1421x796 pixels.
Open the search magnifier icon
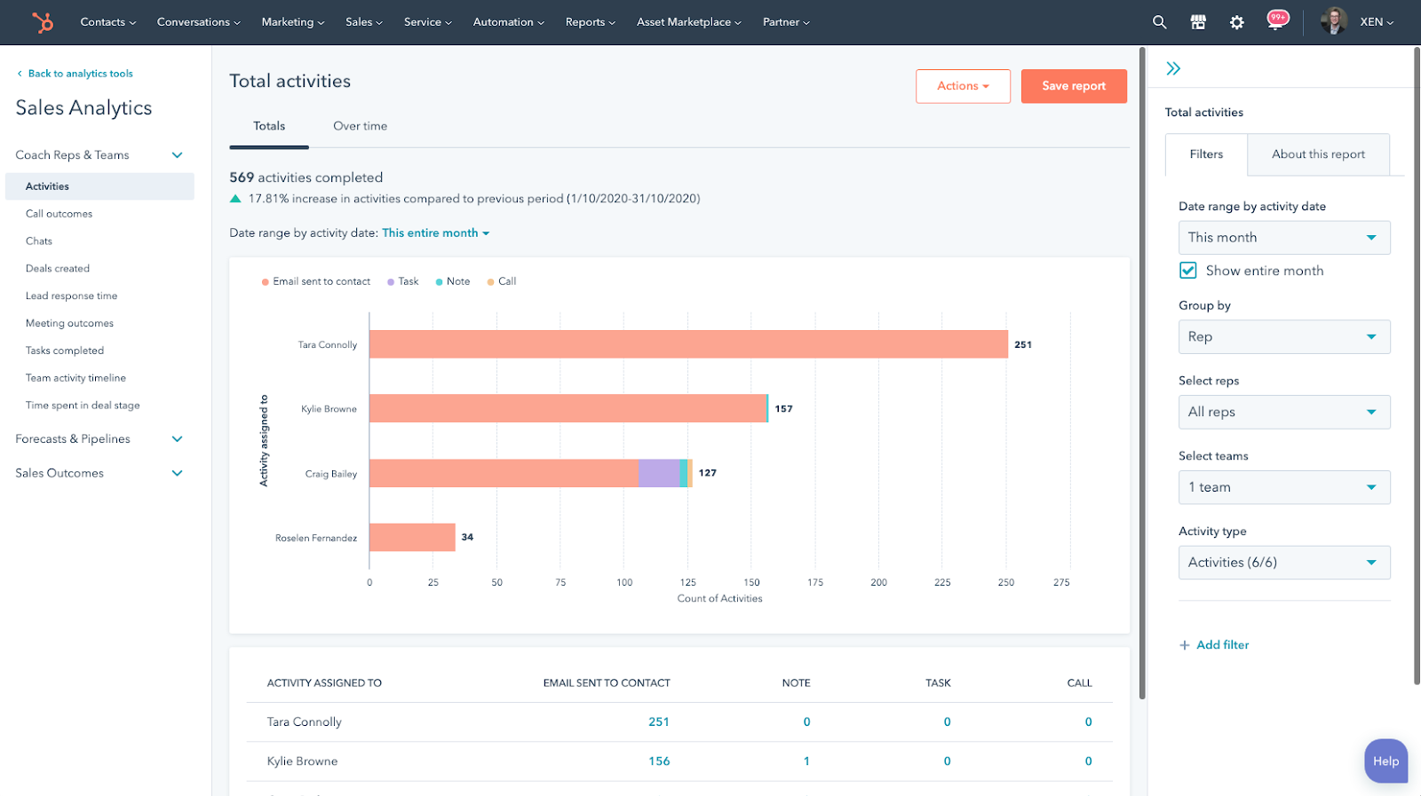(1159, 22)
